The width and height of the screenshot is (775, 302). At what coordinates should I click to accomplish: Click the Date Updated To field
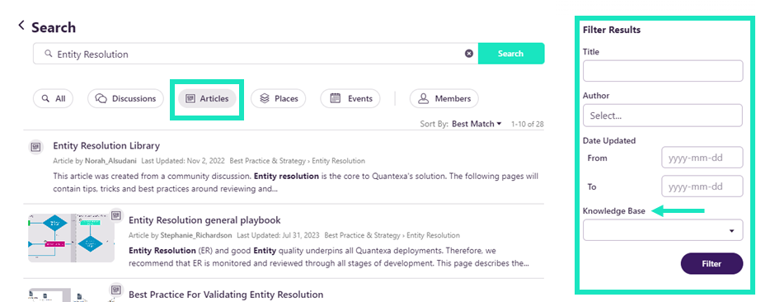702,186
